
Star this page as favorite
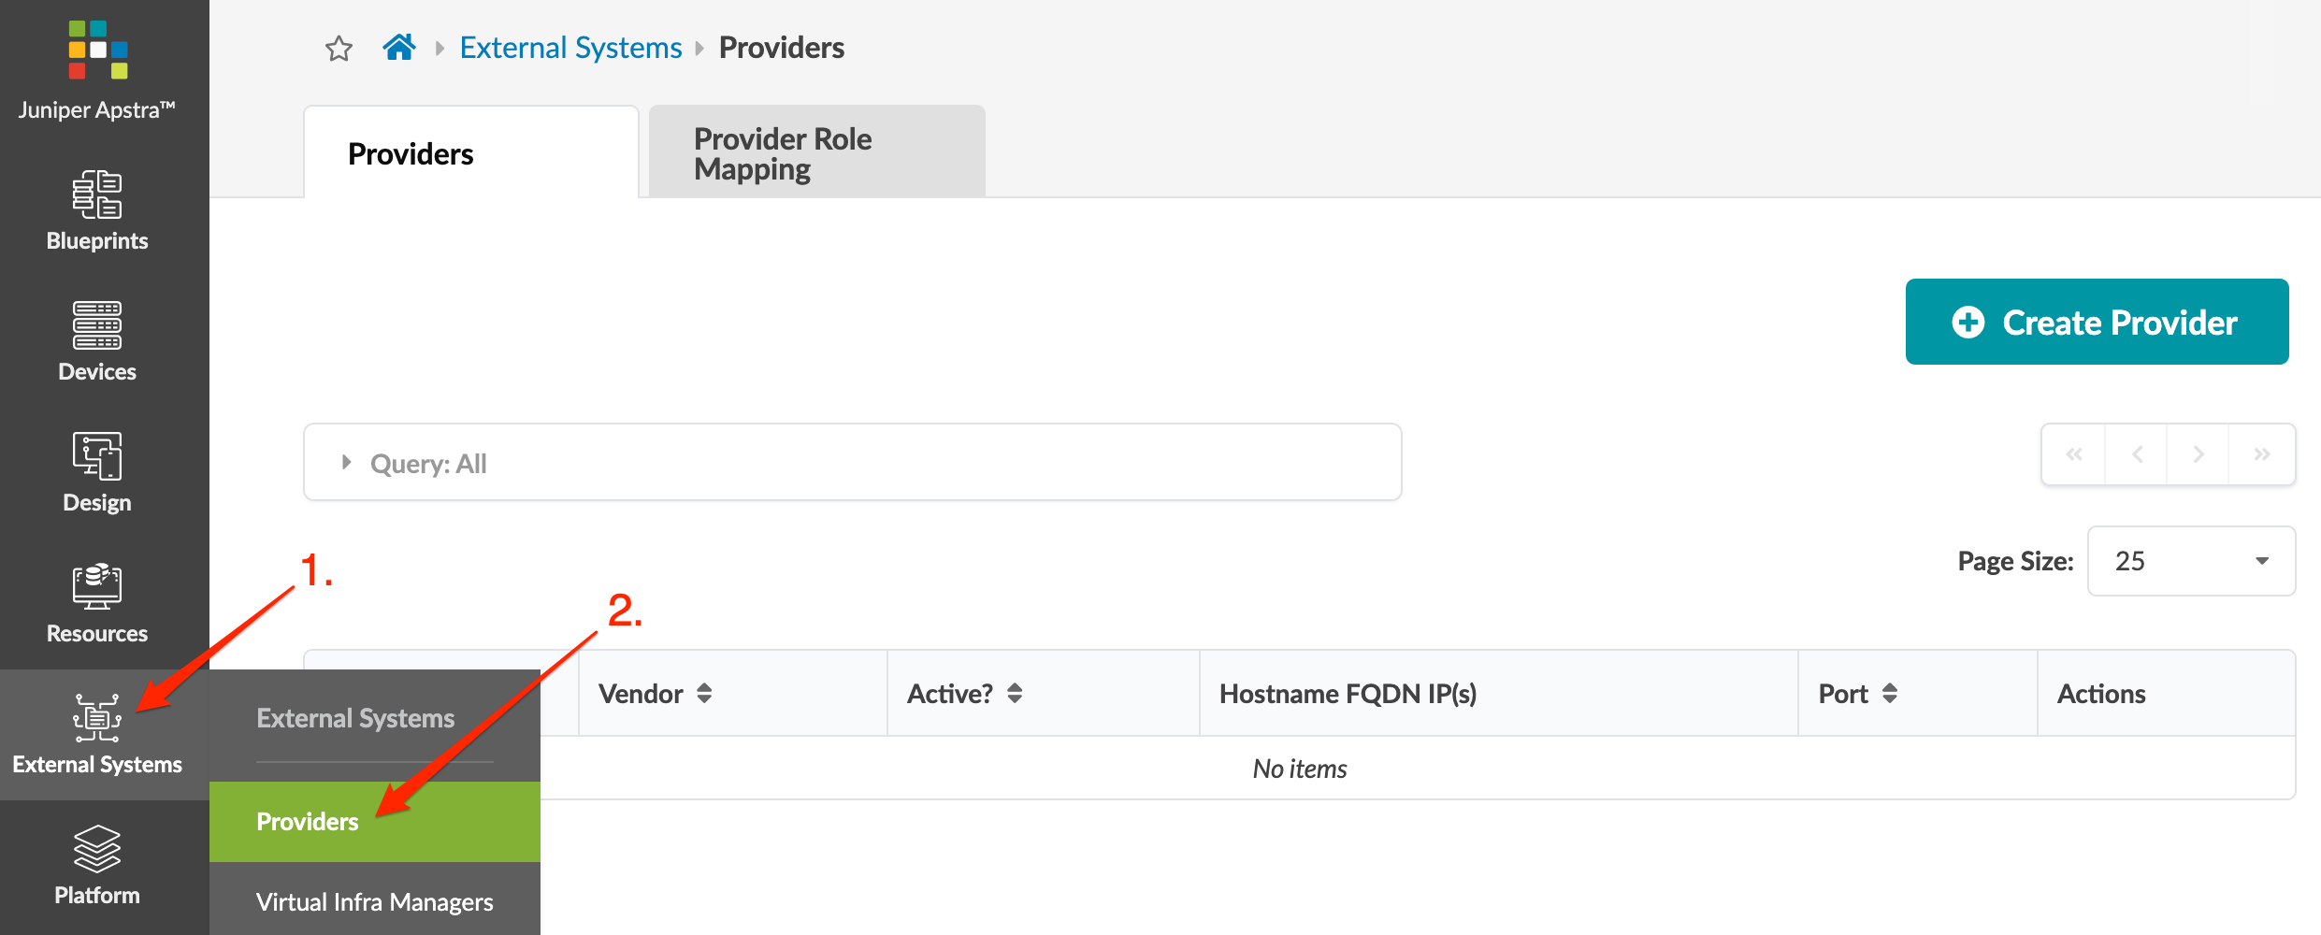(x=339, y=48)
